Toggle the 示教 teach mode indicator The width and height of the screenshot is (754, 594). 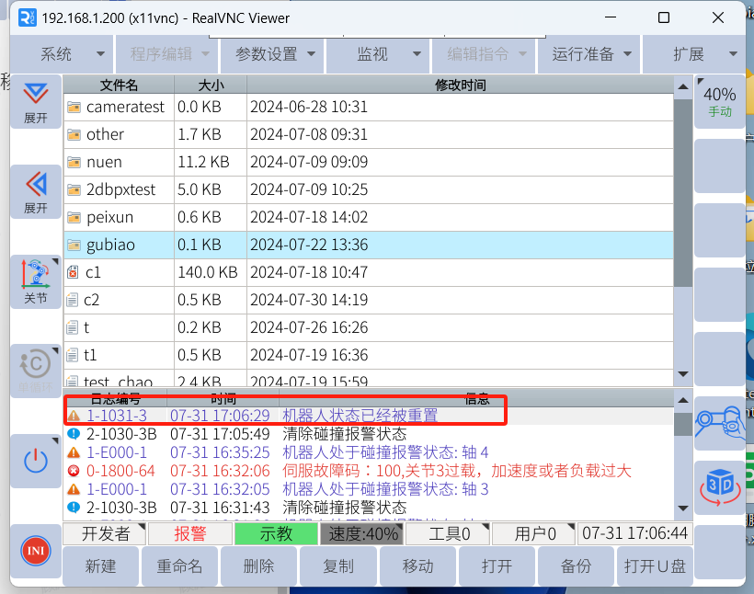click(x=275, y=534)
